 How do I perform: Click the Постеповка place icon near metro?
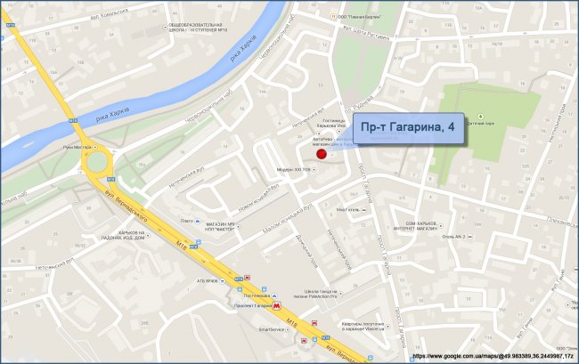pos(274,295)
